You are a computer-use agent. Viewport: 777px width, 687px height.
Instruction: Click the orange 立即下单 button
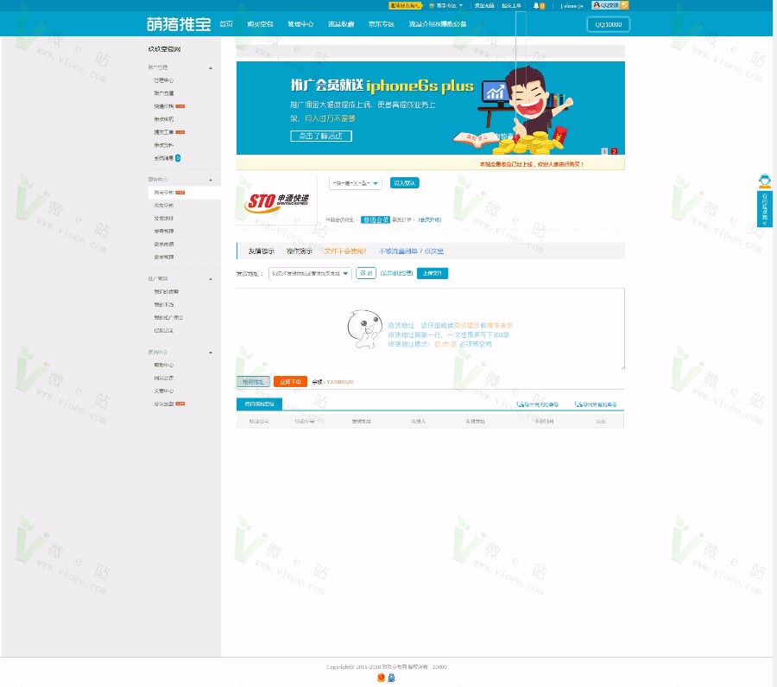tap(290, 381)
